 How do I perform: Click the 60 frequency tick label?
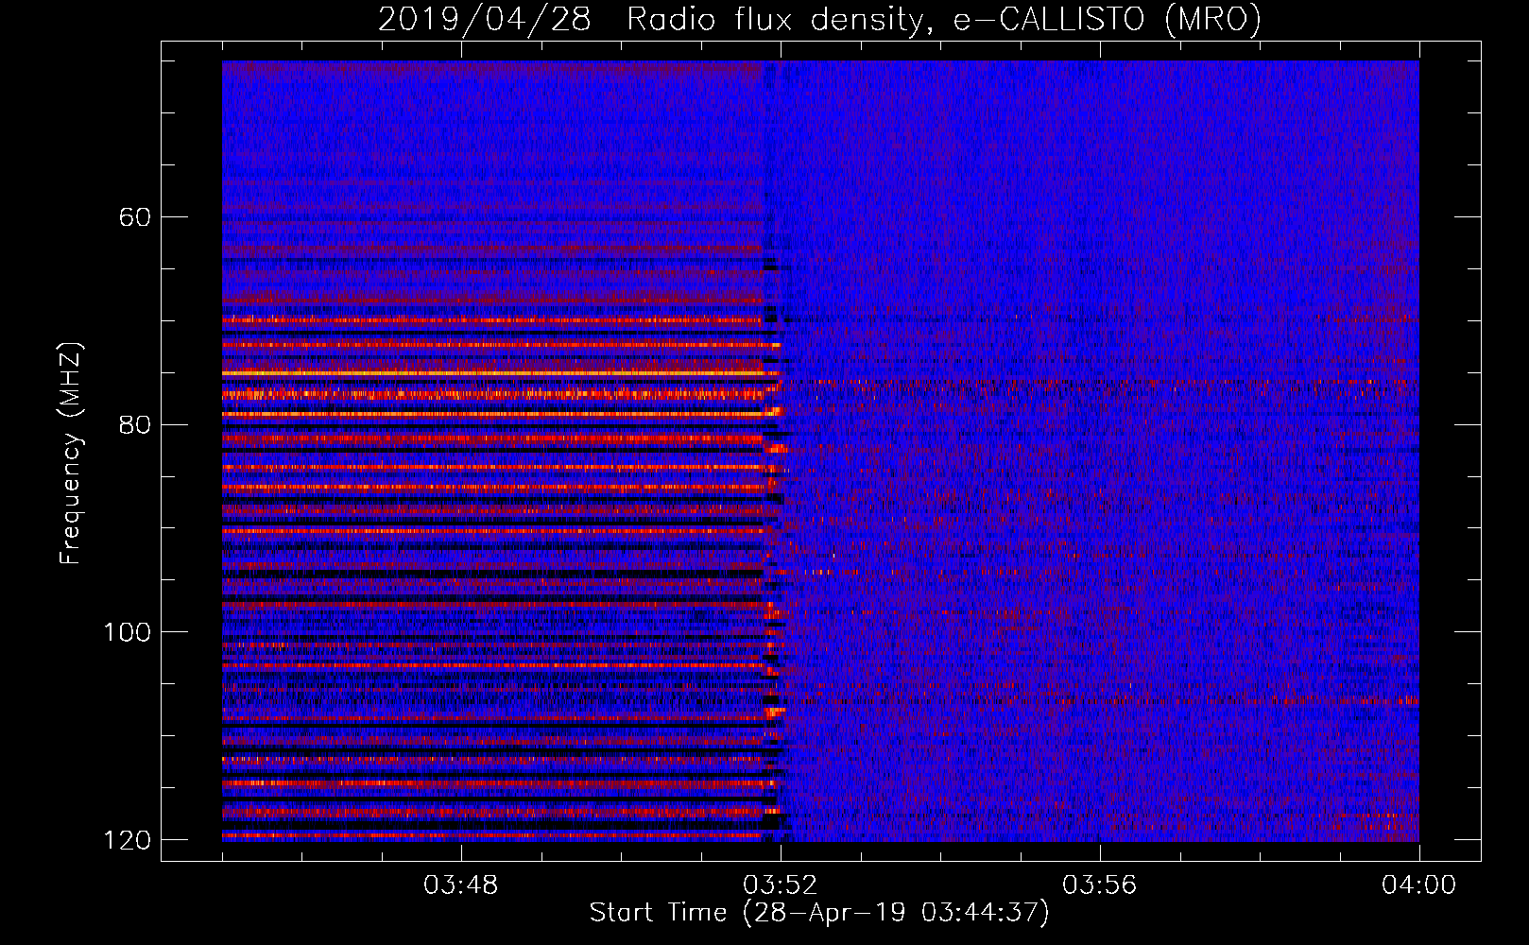[x=135, y=217]
